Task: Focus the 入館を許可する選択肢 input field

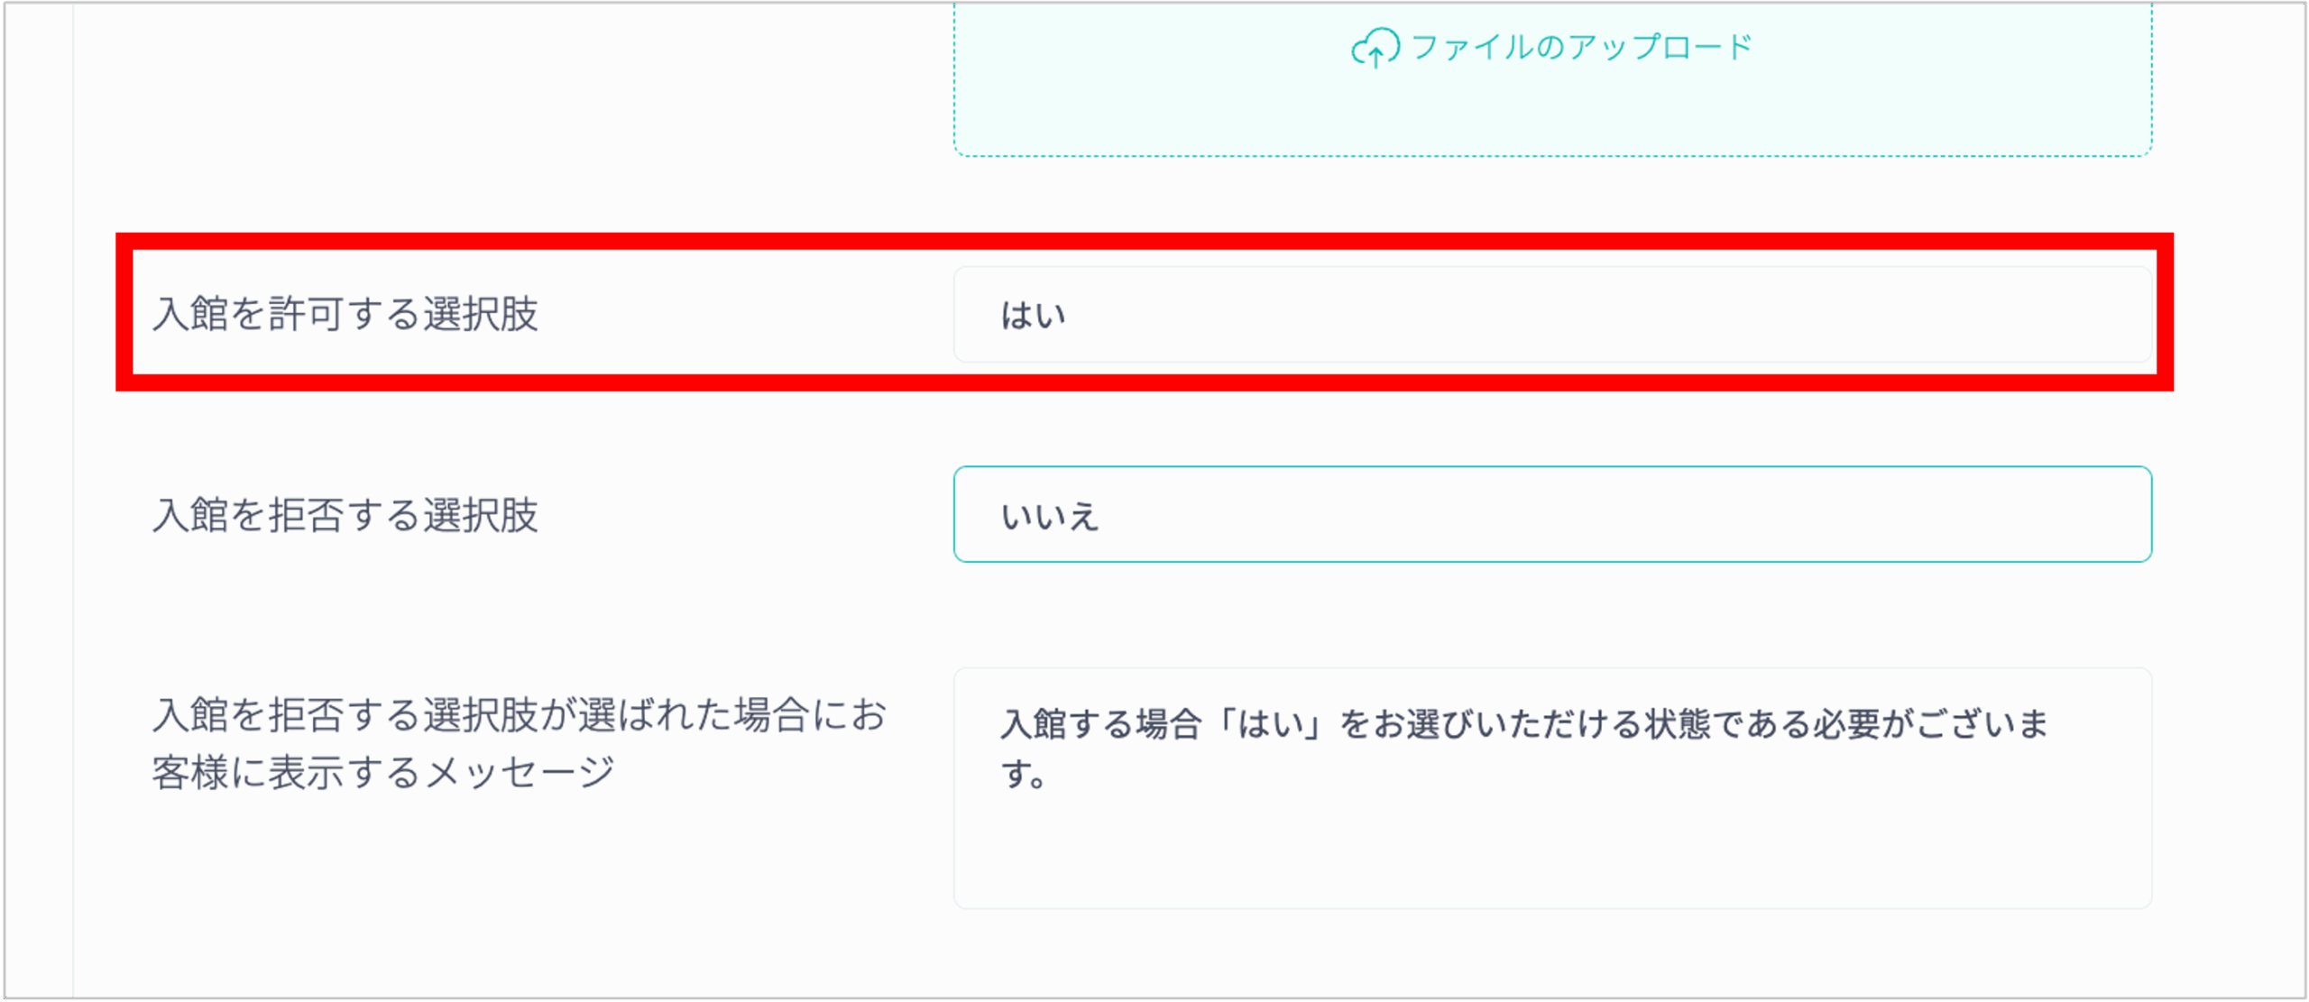Action: (x=1551, y=315)
